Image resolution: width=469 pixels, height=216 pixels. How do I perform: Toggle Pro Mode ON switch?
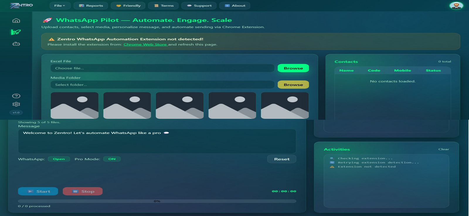pos(112,159)
